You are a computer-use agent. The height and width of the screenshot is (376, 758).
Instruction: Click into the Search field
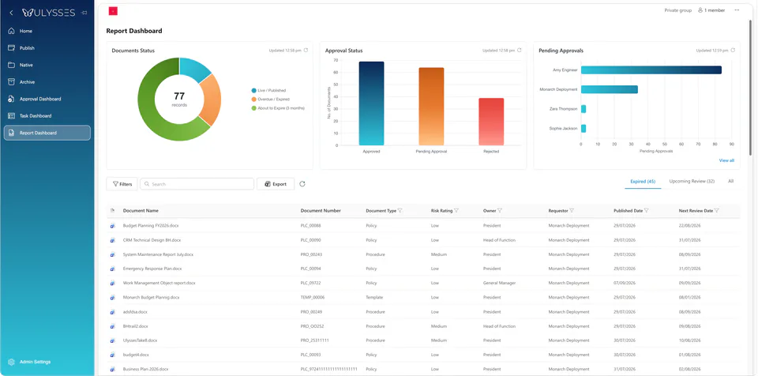pos(197,184)
